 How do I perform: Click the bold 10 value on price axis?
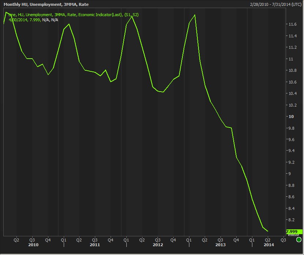[x=291, y=117]
